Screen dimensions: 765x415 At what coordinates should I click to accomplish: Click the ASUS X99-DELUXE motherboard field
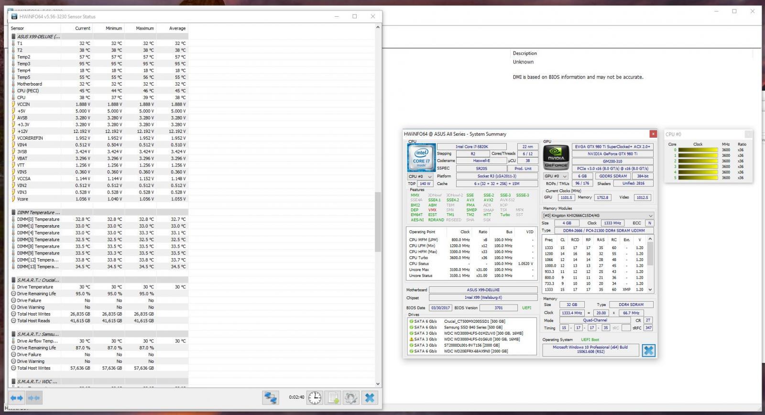483,290
